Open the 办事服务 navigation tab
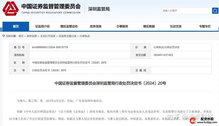 click(x=122, y=26)
